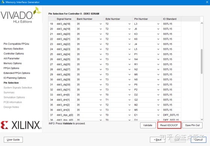
Task: Select the ddr3_dq[18] signal name cell
Action: pyautogui.click(x=65, y=24)
